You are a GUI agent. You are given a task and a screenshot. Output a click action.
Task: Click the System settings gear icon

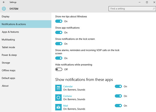[4, 9]
